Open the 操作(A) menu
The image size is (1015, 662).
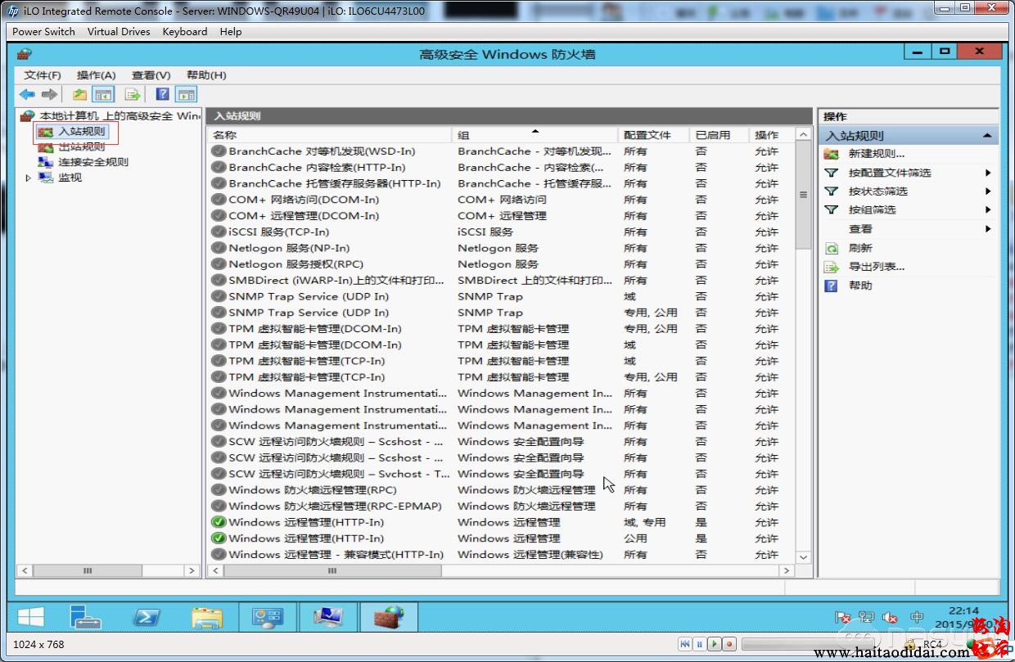[96, 75]
